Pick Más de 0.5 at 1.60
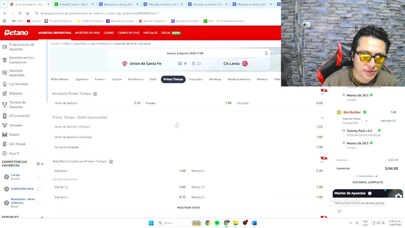405x228 pixels. tap(120, 171)
